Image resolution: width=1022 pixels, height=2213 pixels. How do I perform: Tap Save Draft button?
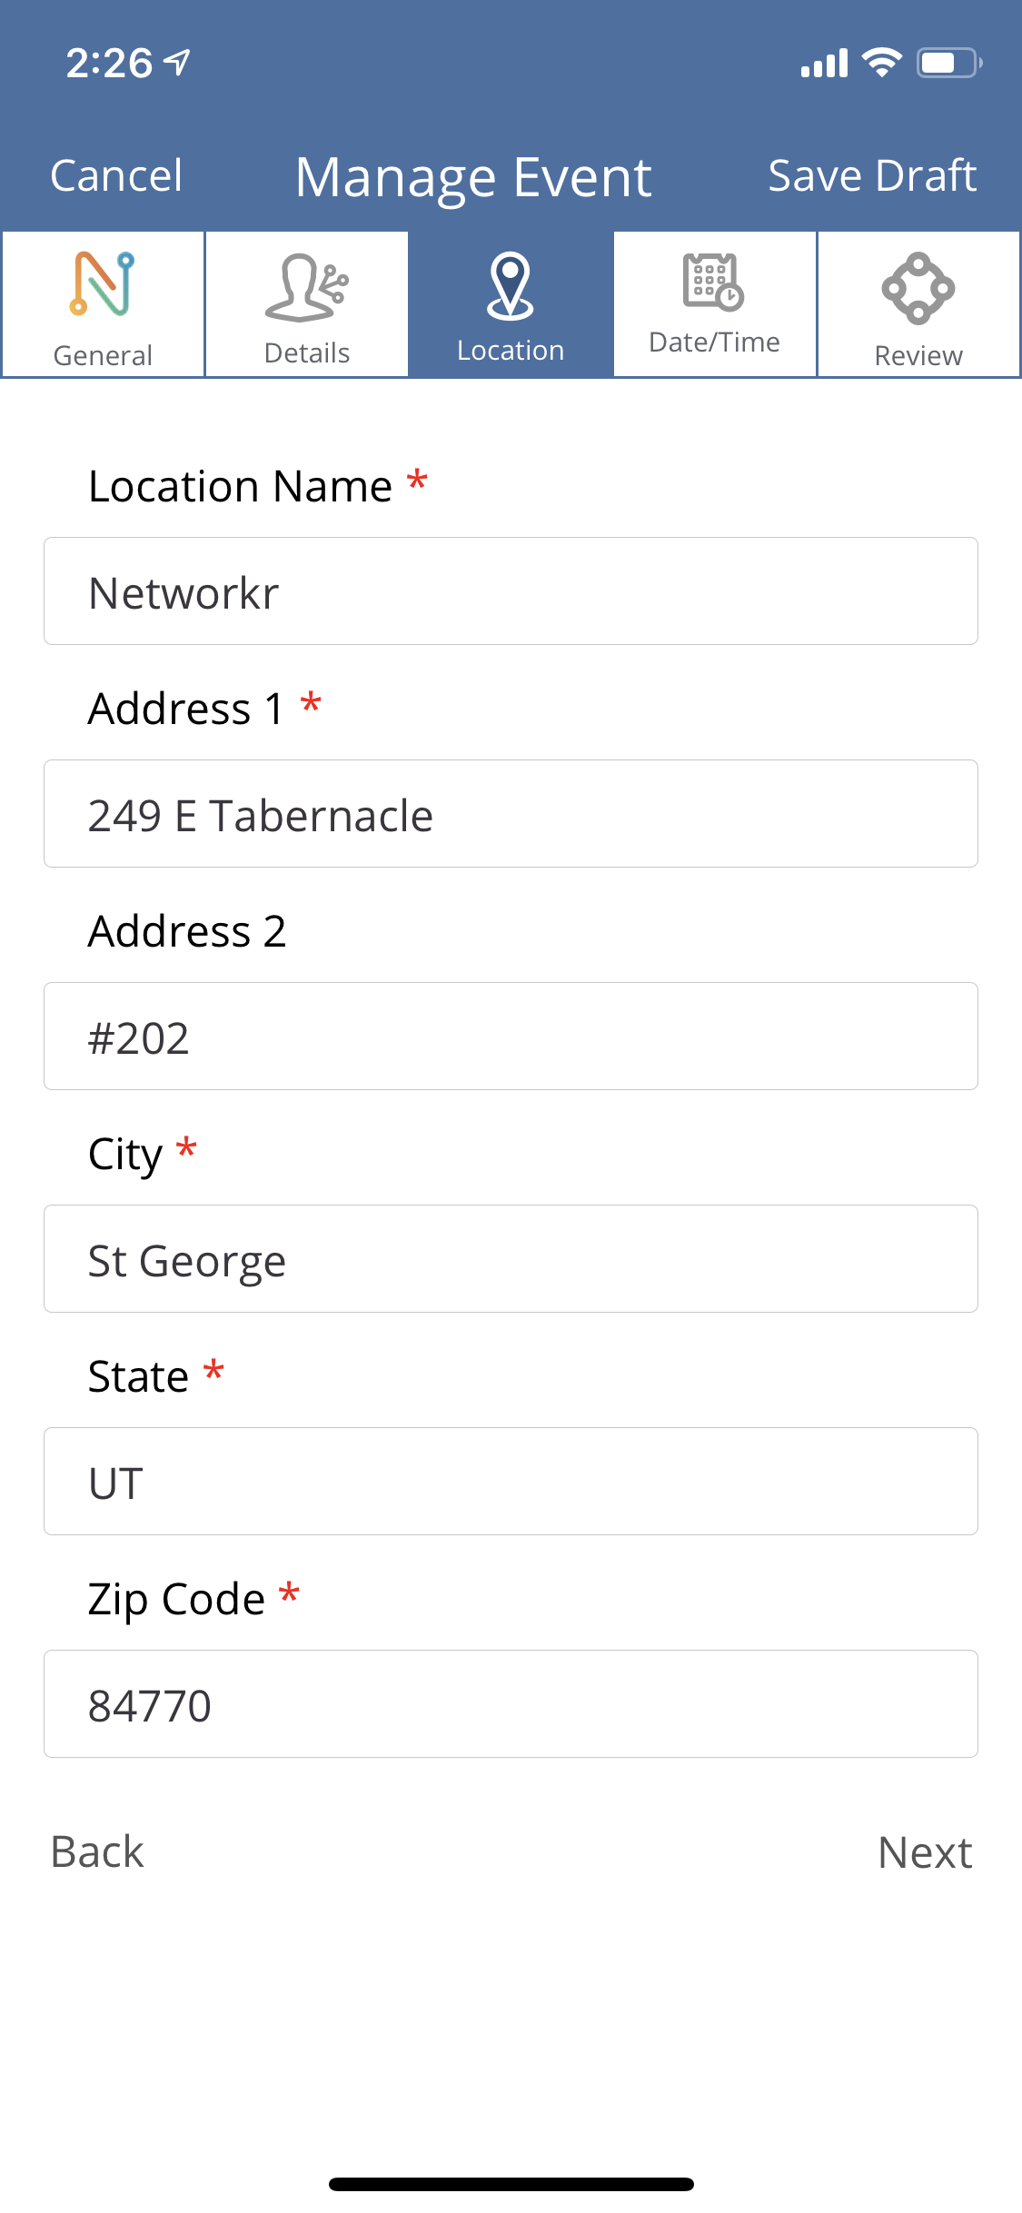click(871, 175)
